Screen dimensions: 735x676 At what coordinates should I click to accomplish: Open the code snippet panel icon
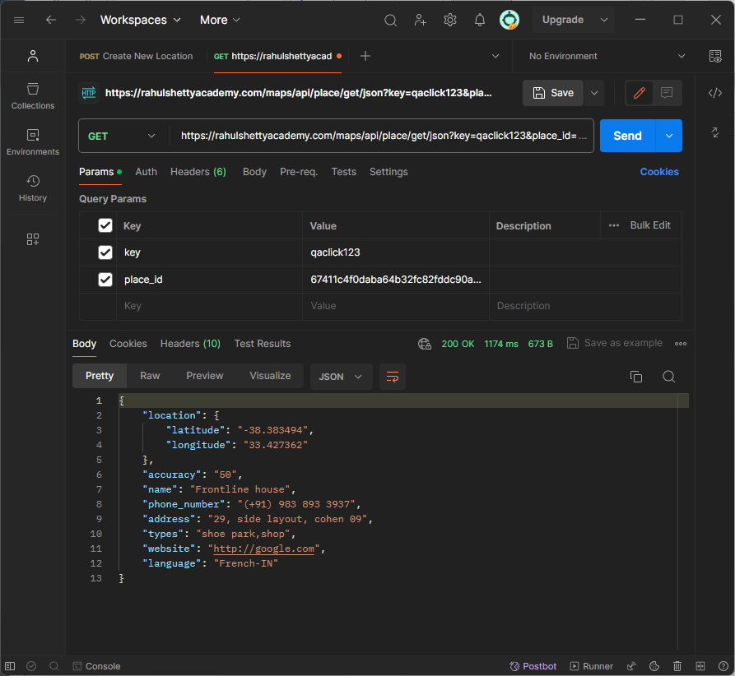coord(715,93)
